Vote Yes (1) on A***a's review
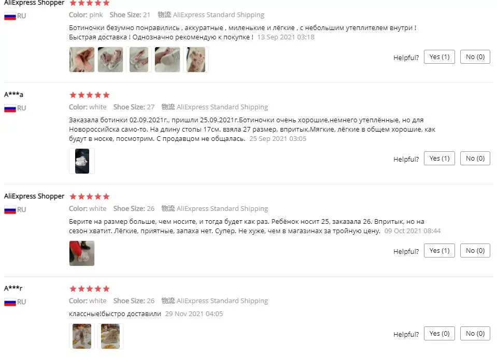This screenshot has width=497, height=357. point(439,158)
